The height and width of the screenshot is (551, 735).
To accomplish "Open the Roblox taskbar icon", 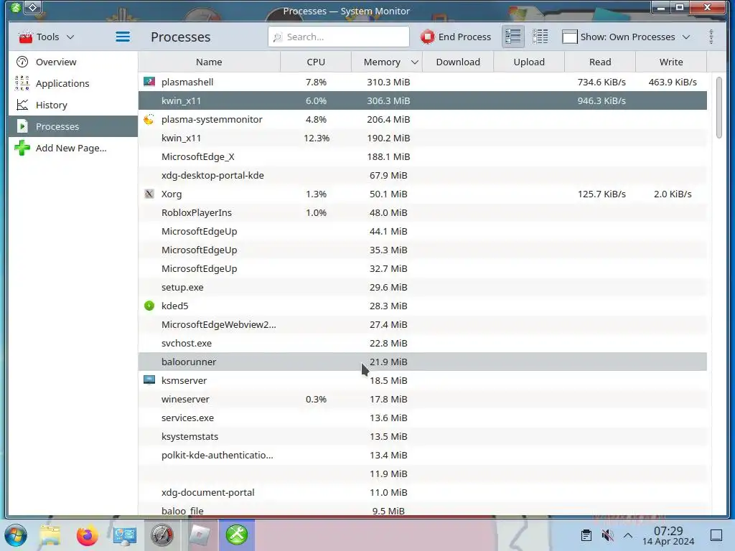I will (x=200, y=535).
